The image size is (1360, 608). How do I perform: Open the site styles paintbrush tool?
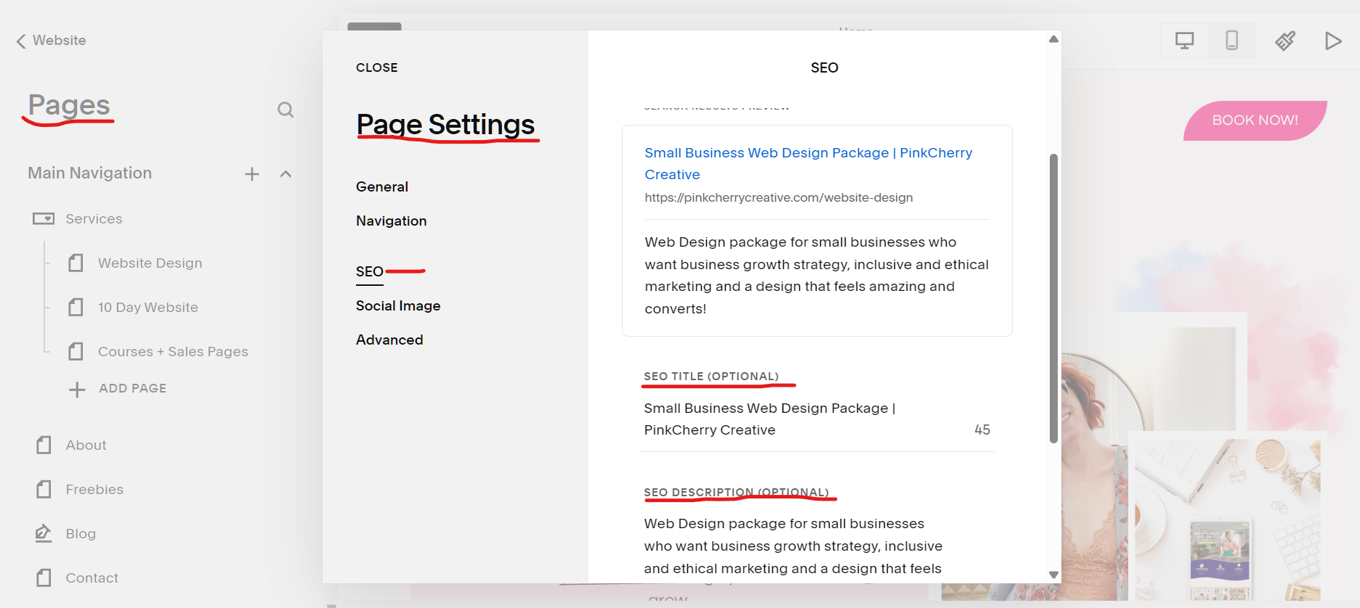click(1285, 41)
